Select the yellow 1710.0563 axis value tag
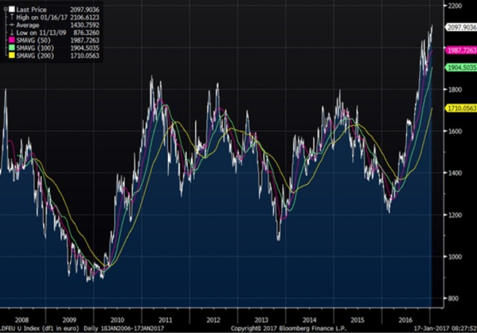The height and width of the screenshot is (333, 477). click(461, 108)
